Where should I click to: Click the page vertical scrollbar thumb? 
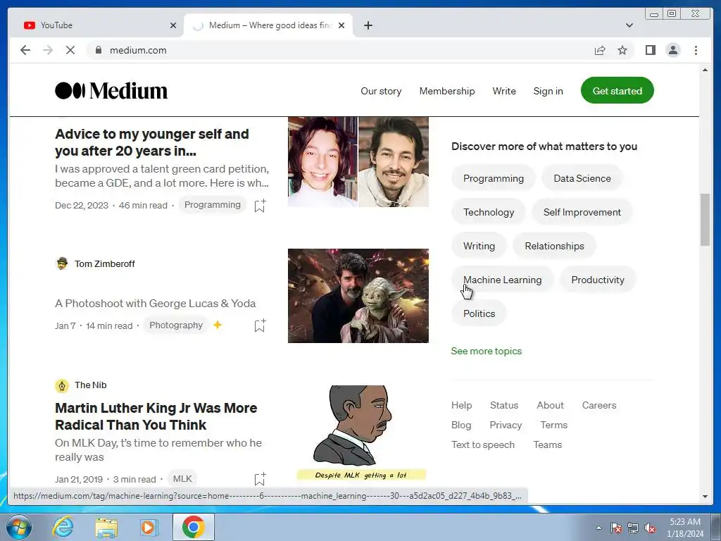(x=705, y=220)
